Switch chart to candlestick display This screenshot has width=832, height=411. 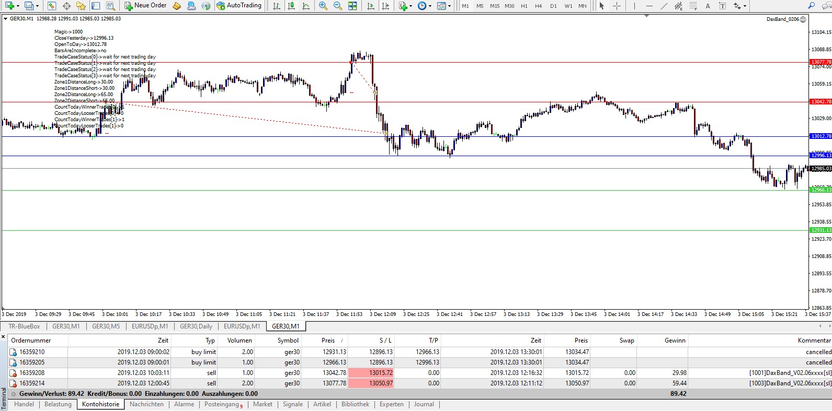point(291,6)
